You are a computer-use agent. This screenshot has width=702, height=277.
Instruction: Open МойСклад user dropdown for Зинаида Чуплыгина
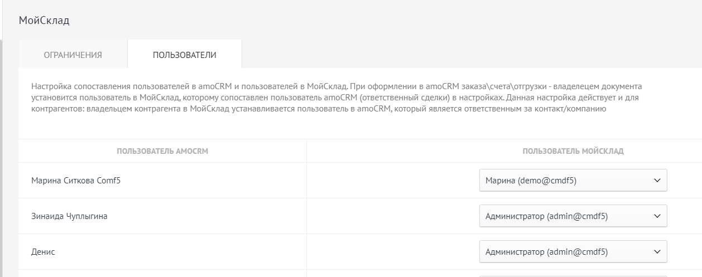(573, 216)
